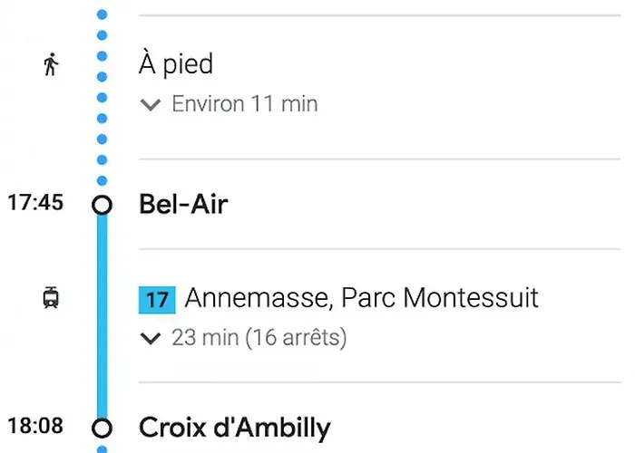Show the "23 min (16 arrêts)" details
Screen dimensions: 635x453
pyautogui.click(x=259, y=339)
